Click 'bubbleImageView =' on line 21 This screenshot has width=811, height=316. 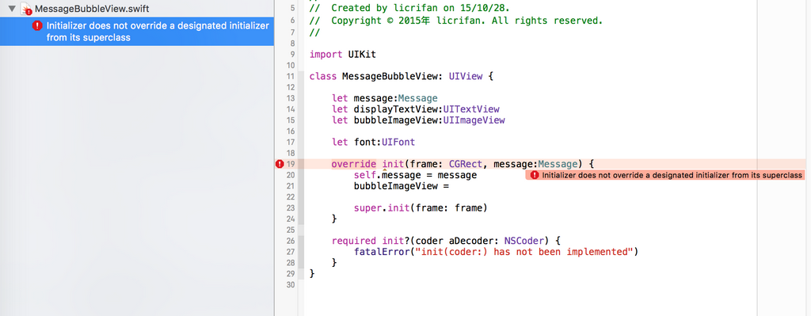coord(402,186)
